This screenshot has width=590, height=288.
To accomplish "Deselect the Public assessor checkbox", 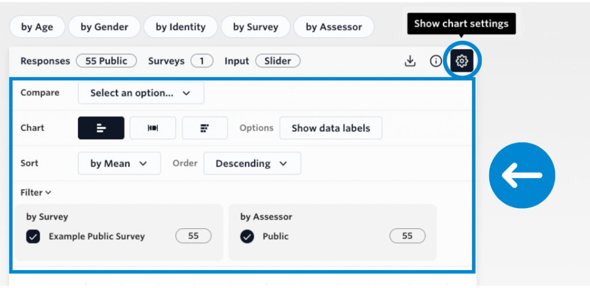I will coord(247,237).
